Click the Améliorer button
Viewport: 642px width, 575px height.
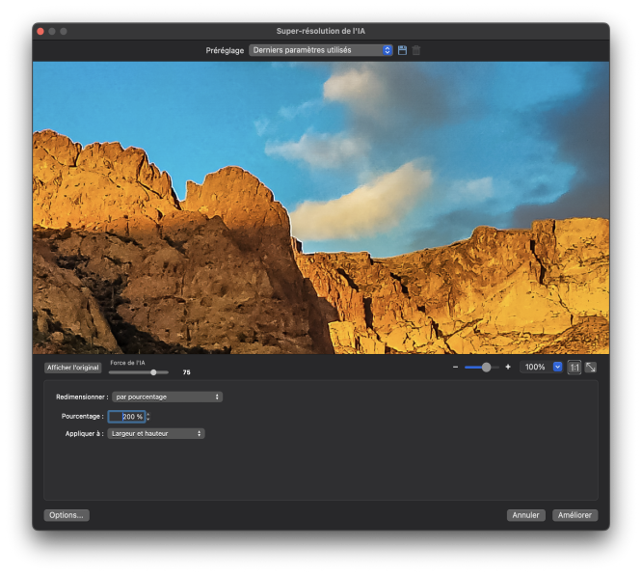click(x=575, y=515)
